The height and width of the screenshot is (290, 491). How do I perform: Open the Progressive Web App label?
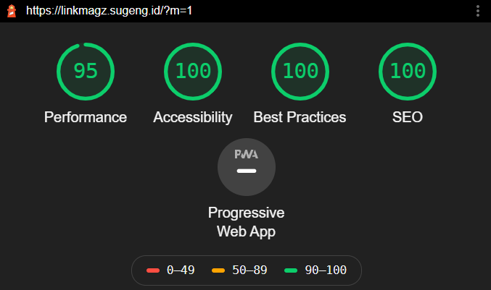point(247,222)
